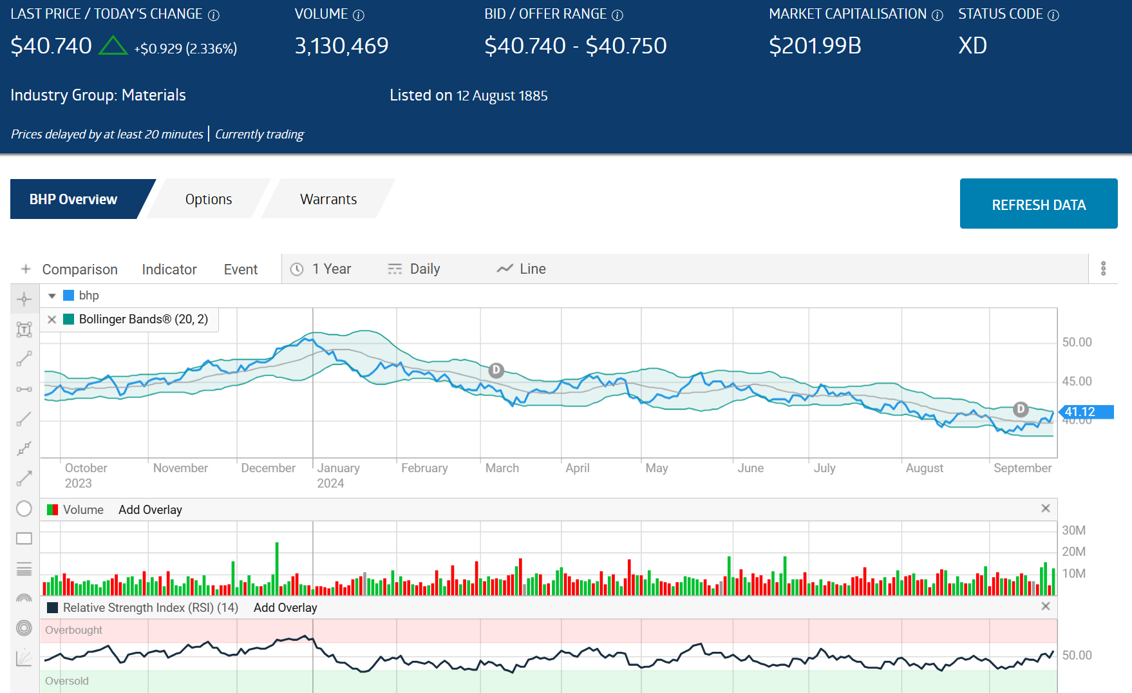Screen dimensions: 1132x693
Task: Select the Fibonacci arcs tool
Action: click(x=24, y=598)
